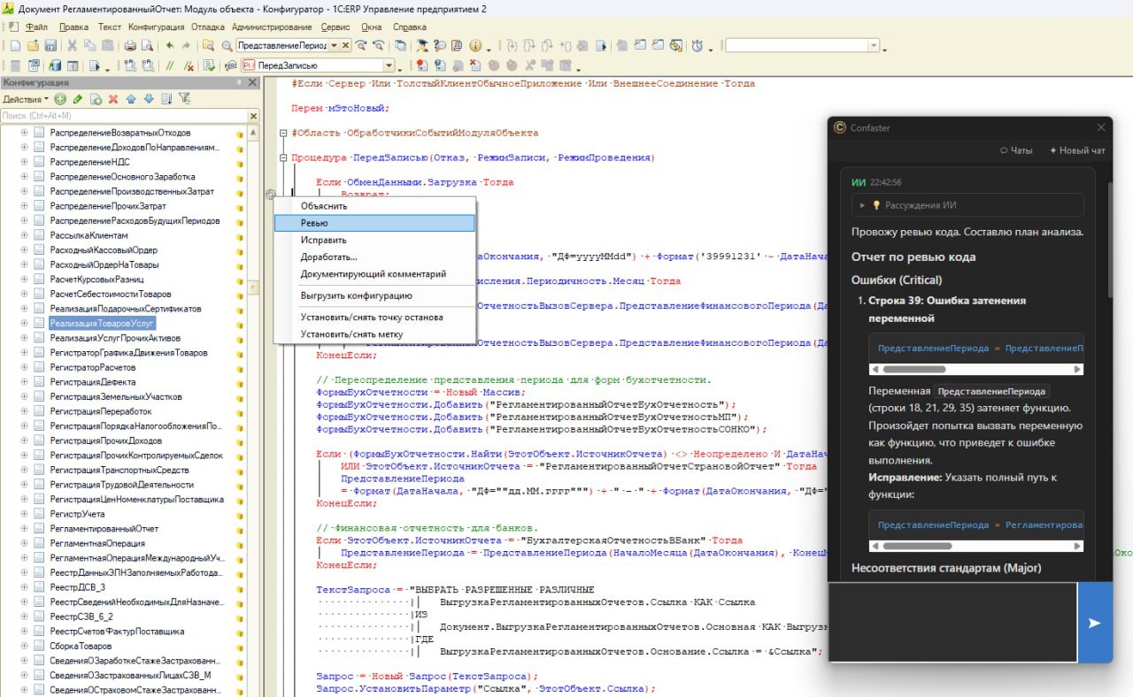Click Чаты button in Confaster panel
The image size is (1133, 697).
coord(1016,150)
